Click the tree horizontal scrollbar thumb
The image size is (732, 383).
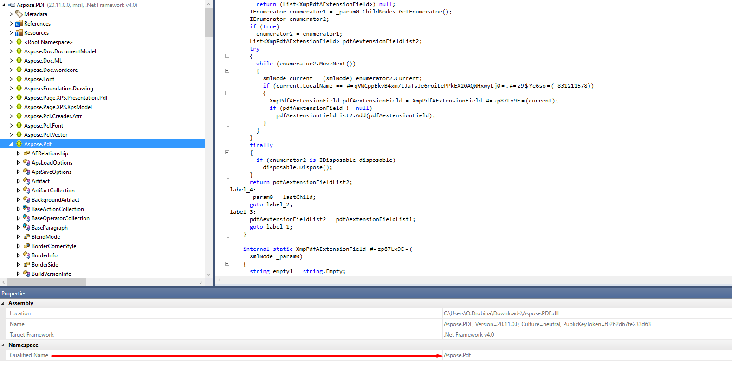click(x=46, y=282)
